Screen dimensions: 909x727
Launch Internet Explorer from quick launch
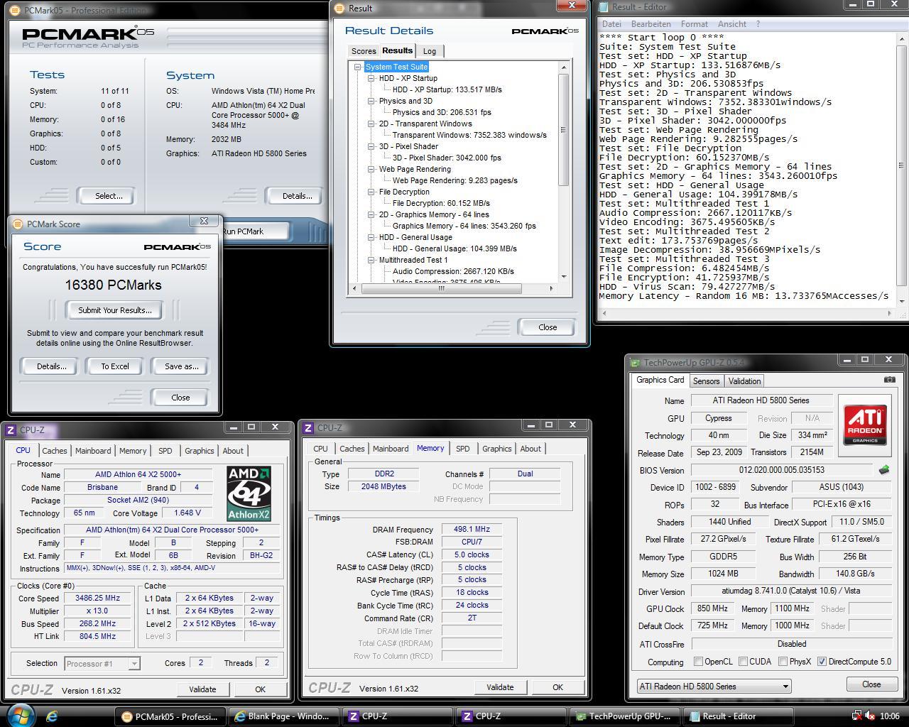point(52,716)
